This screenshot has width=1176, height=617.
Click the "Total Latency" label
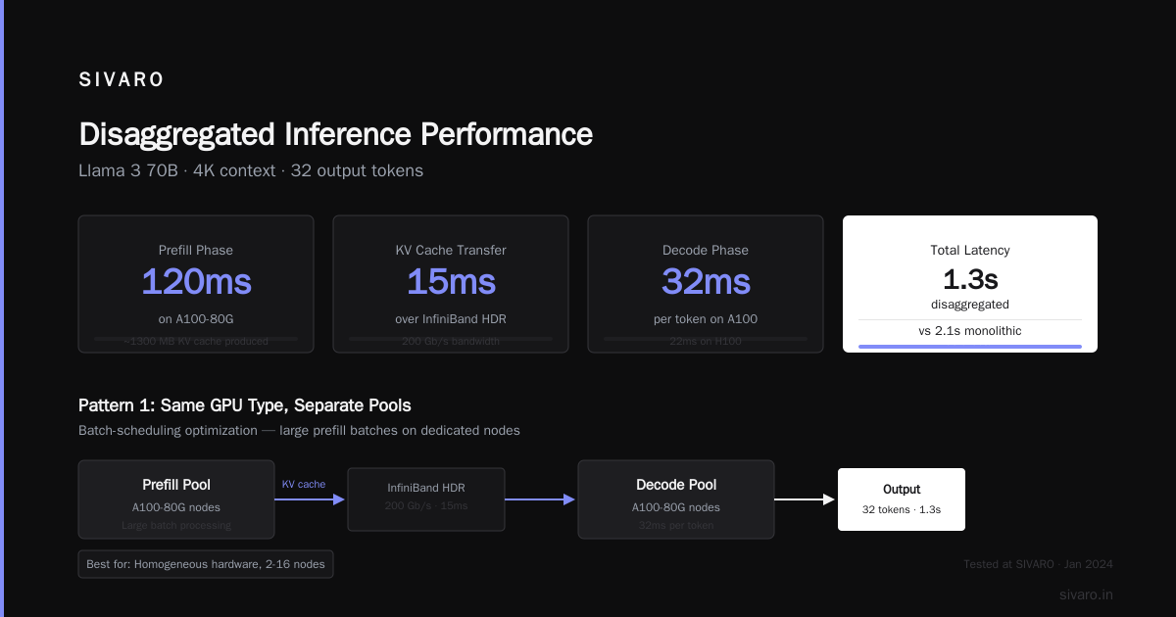(970, 251)
